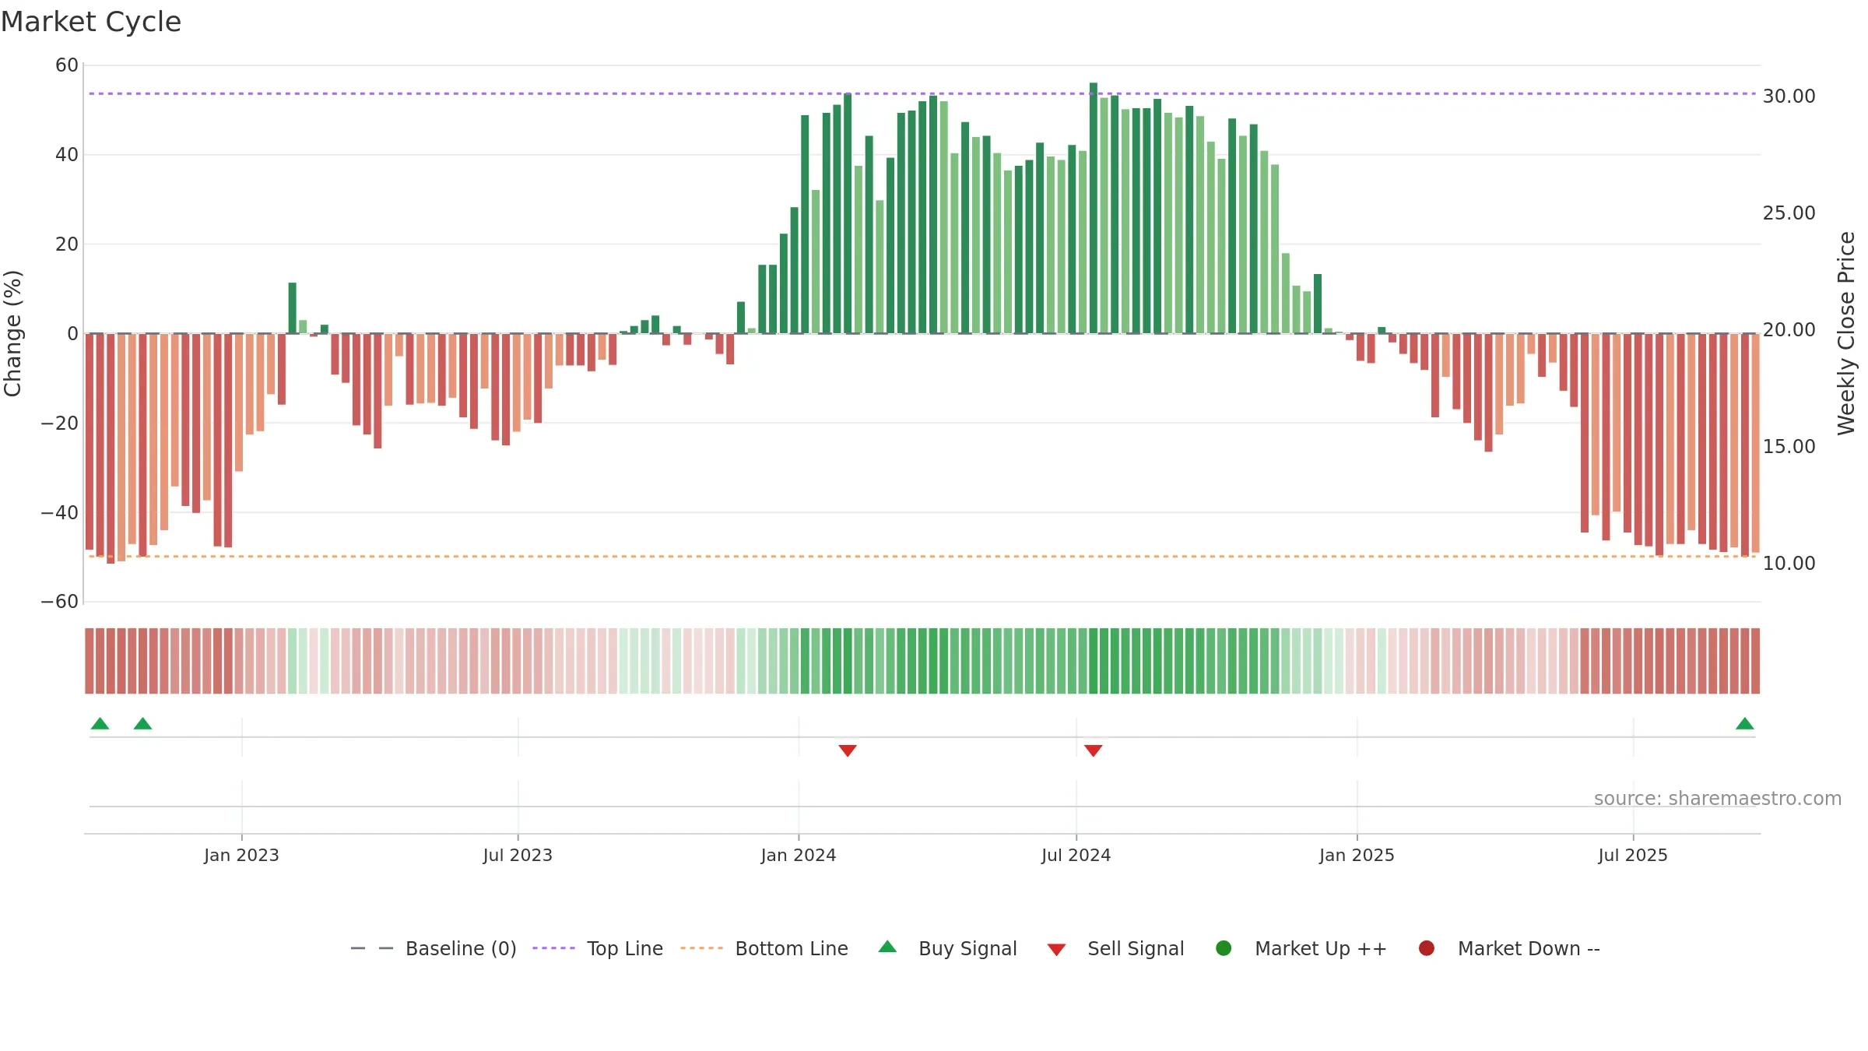The image size is (1868, 1051).
Task: Click the green Market Up circle in legend
Action: coord(1224,948)
